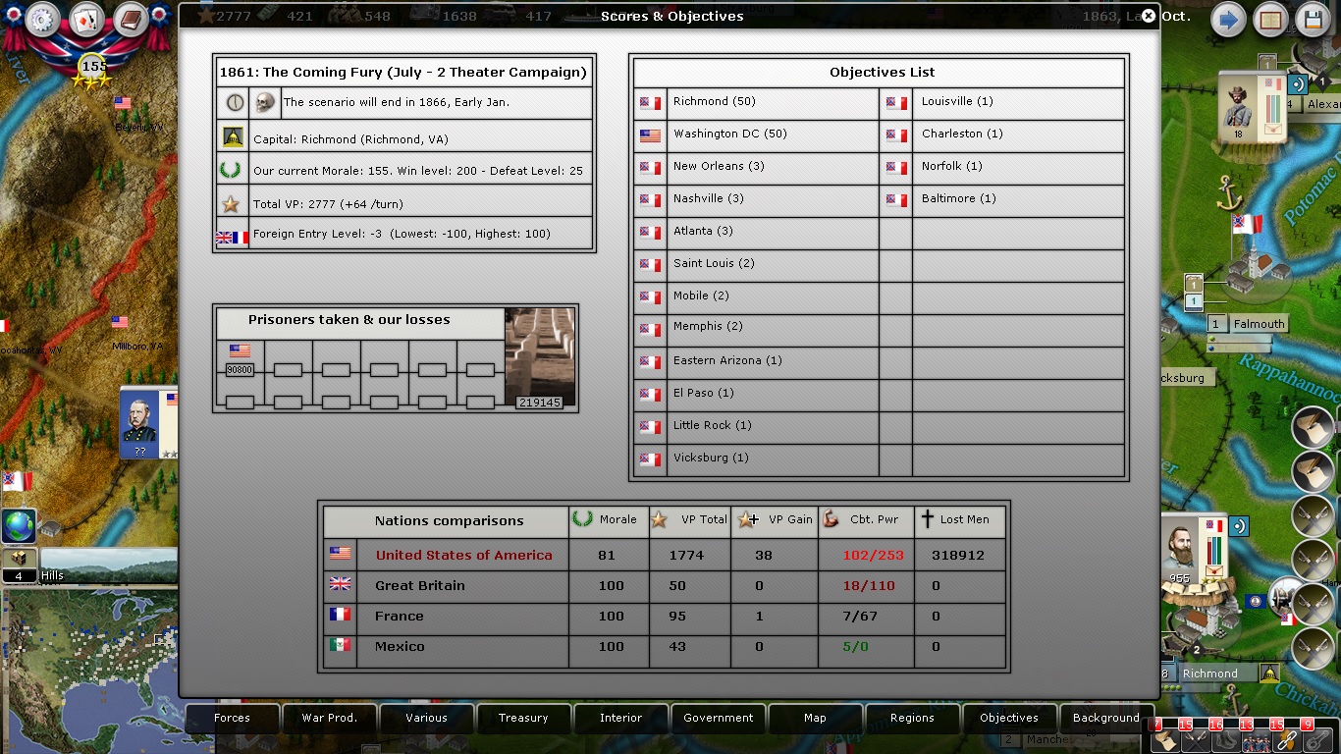
Task: Click the floppy disk save game icon
Action: coord(1314,20)
